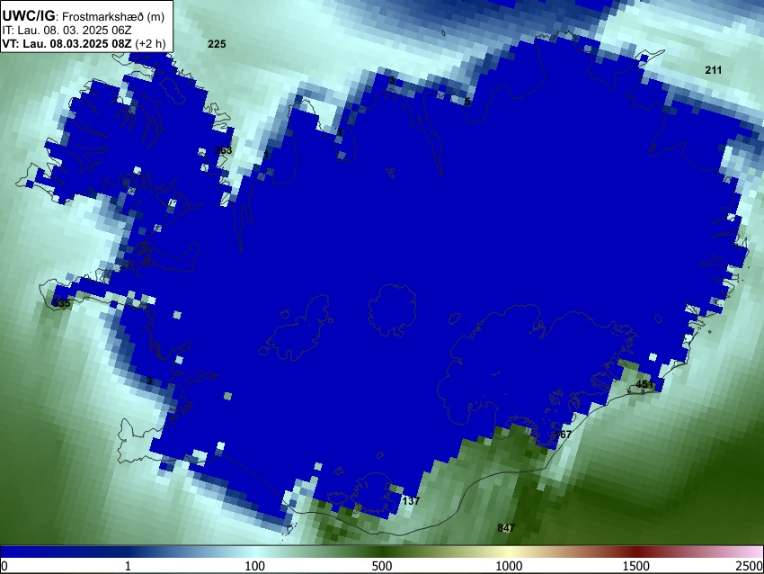Click the map value 225

217,44
